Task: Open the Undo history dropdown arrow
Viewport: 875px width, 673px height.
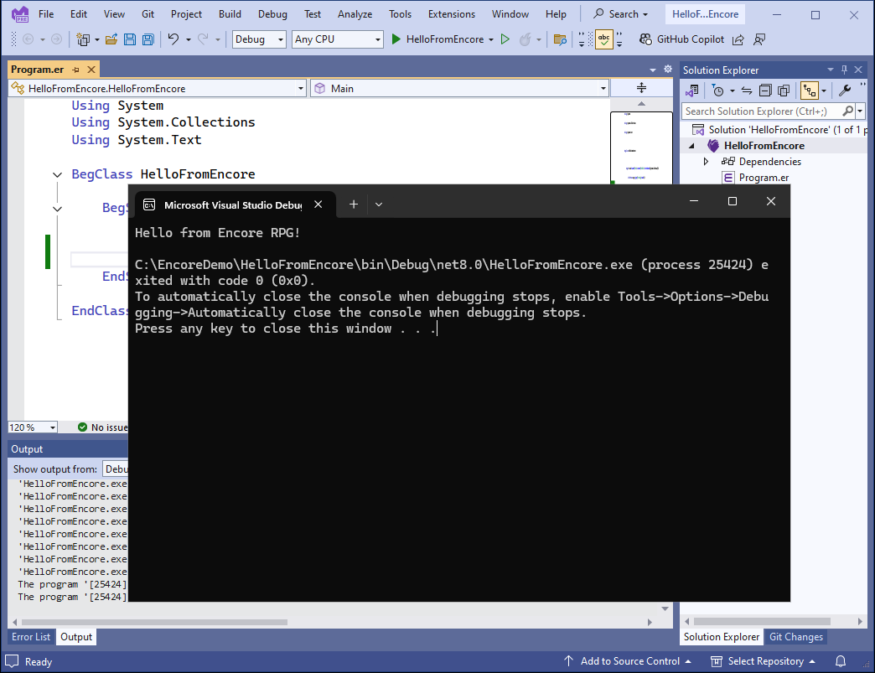Action: click(x=188, y=39)
